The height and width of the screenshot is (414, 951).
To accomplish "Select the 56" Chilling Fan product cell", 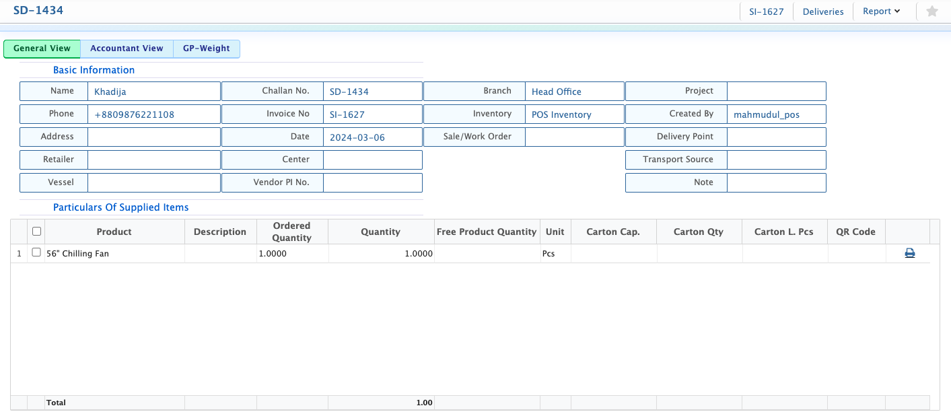I will pos(77,254).
